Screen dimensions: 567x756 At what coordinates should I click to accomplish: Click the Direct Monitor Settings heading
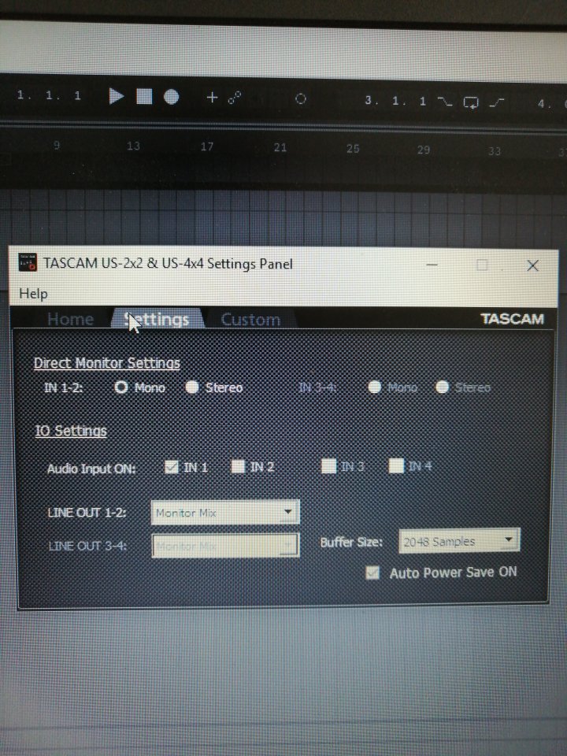pos(106,363)
